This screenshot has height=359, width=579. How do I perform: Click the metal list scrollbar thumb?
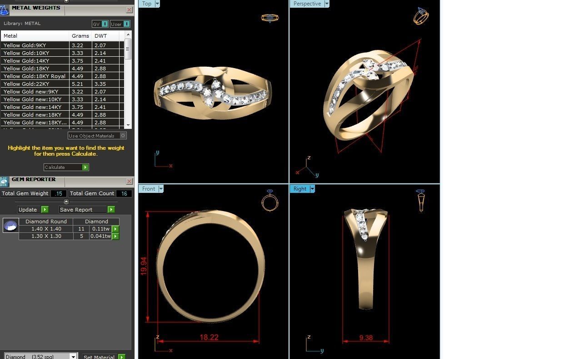click(128, 49)
